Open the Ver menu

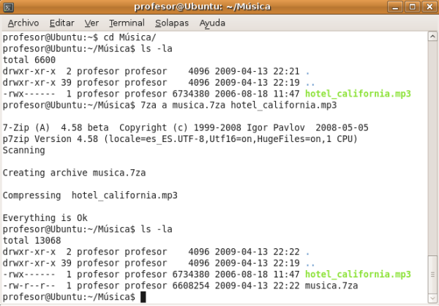(x=91, y=23)
